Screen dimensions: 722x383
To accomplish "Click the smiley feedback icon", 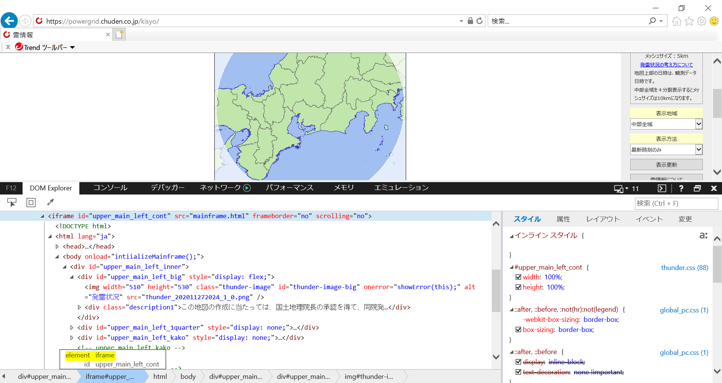I will tap(714, 21).
